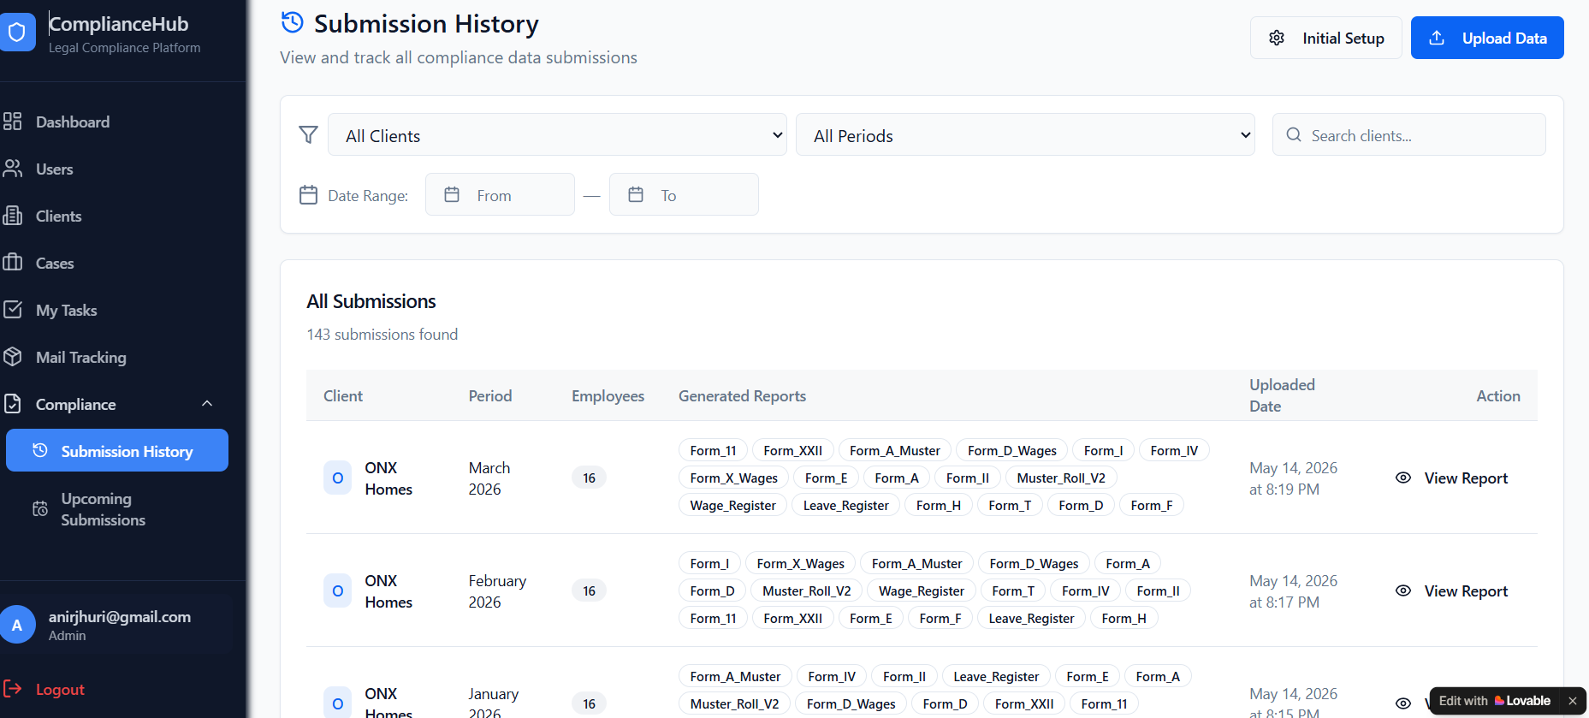Click the O avatar in March 2026 row
Viewport: 1589px width, 718px height.
[338, 478]
